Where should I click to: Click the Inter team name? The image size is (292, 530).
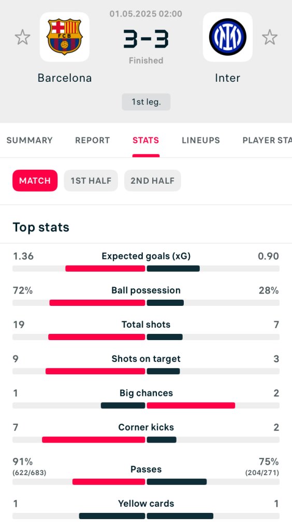[x=227, y=78]
